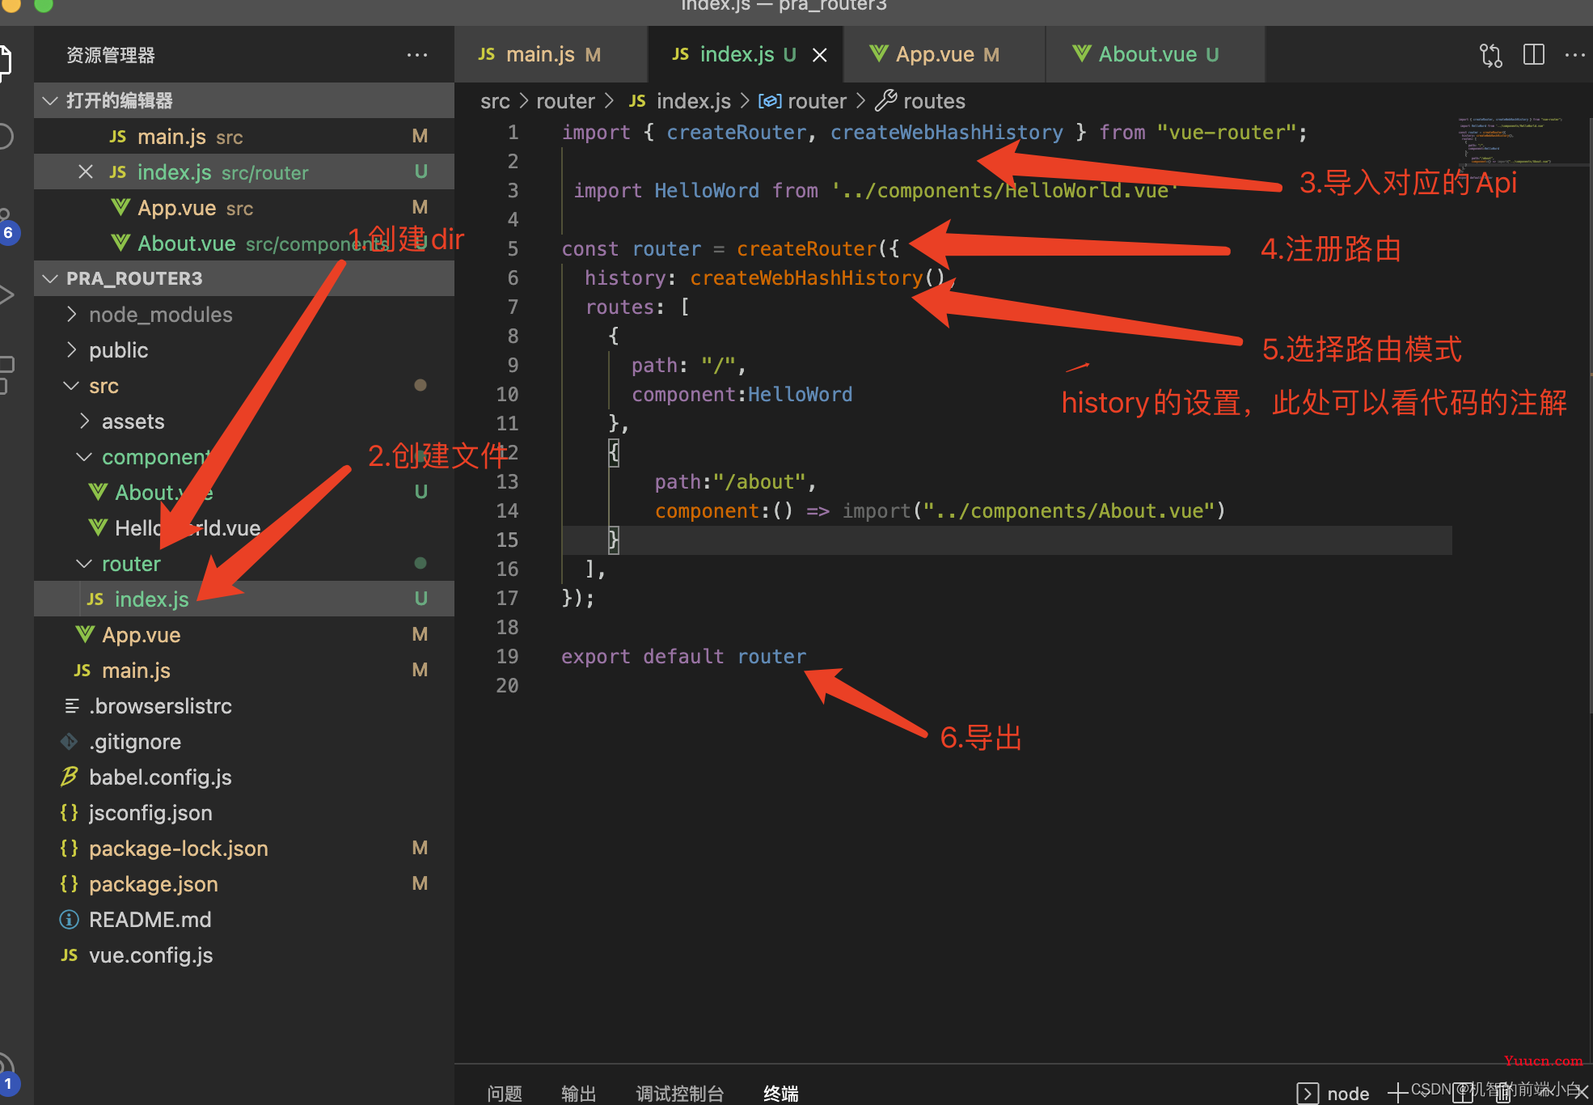Open main.js in the open editors list
The height and width of the screenshot is (1105, 1593).
(244, 137)
